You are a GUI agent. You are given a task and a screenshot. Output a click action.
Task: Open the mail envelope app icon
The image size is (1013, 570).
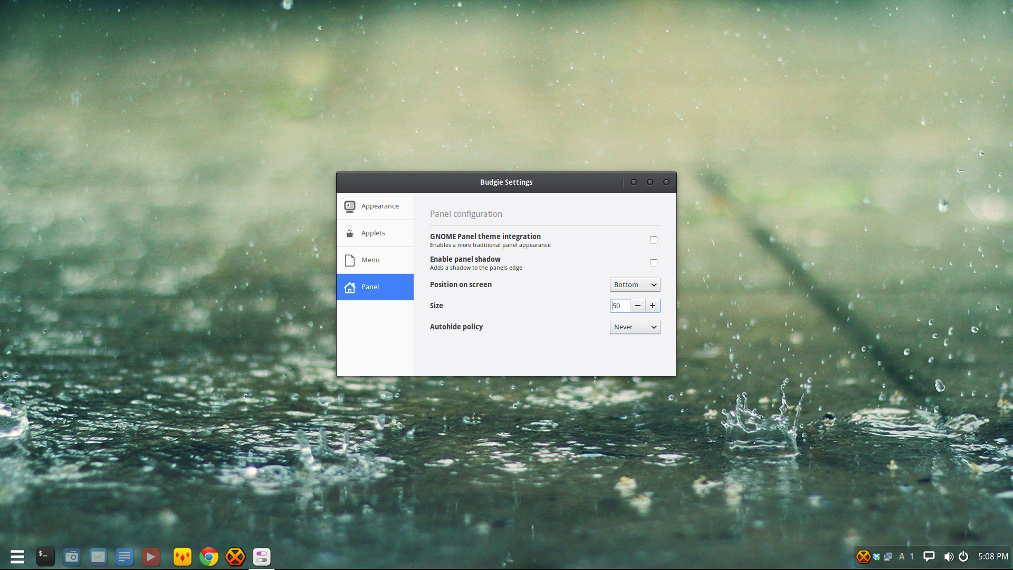(x=98, y=557)
